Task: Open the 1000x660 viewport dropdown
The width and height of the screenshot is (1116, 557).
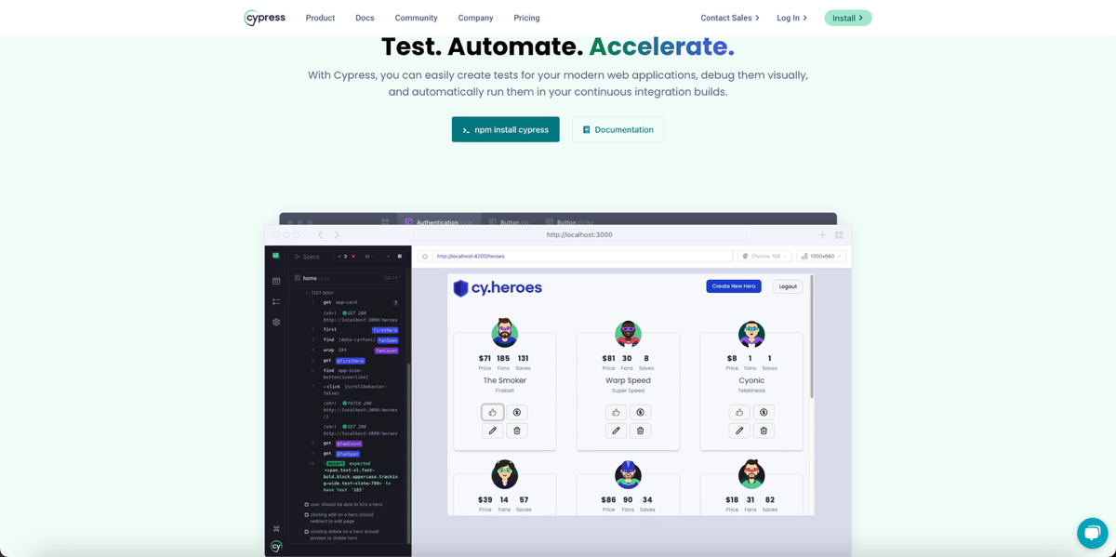Action: [x=821, y=256]
